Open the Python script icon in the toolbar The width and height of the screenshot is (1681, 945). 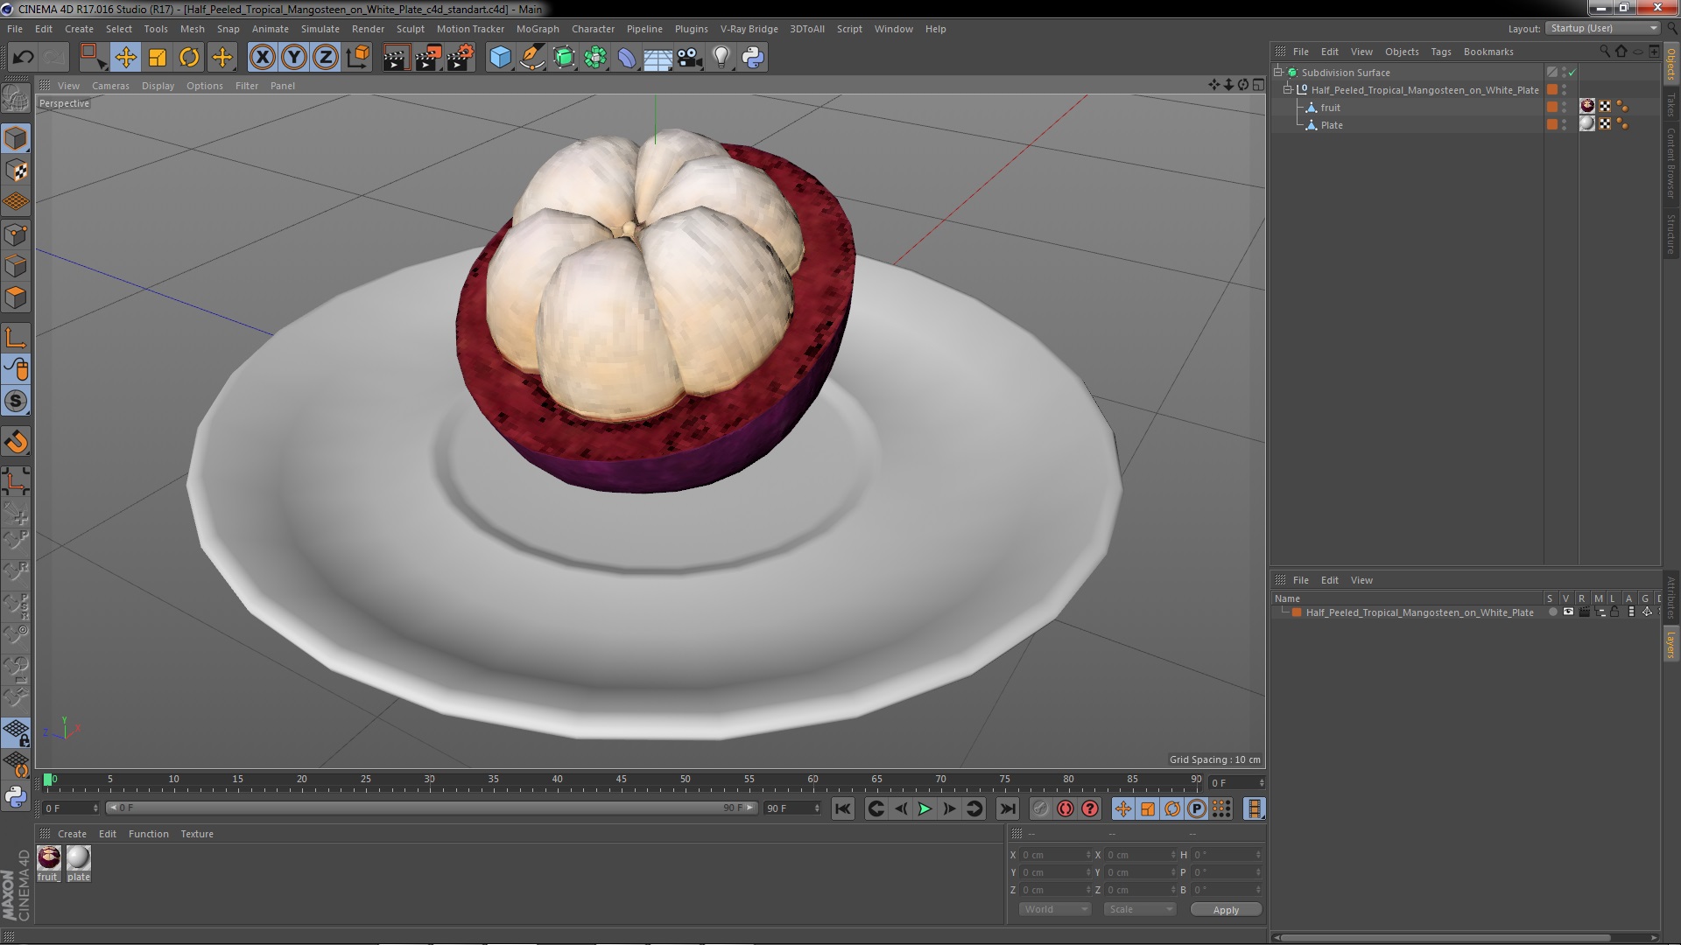[x=753, y=58]
